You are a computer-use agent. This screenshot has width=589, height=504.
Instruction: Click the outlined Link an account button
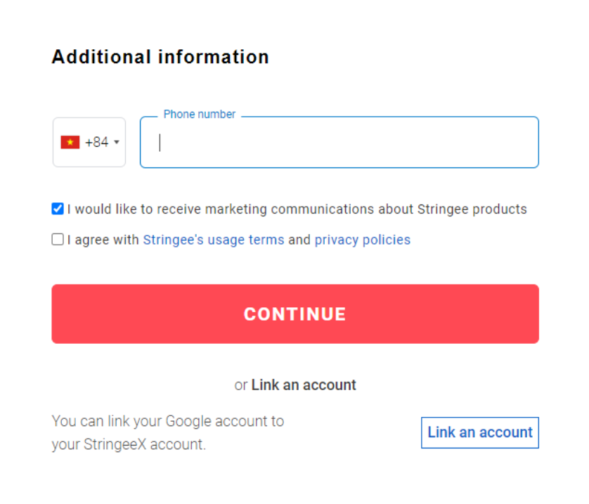(x=479, y=432)
